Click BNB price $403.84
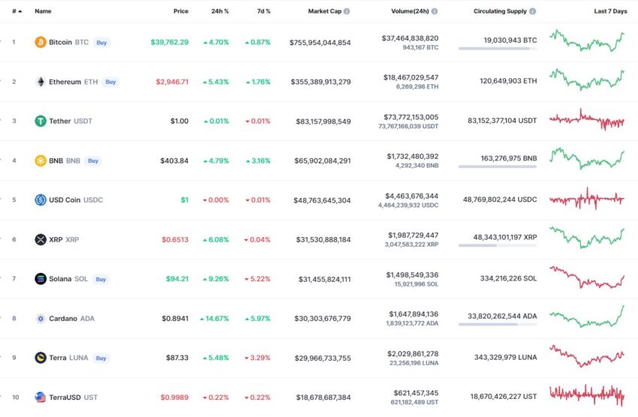Screen dimensions: 638x417 (x=175, y=161)
